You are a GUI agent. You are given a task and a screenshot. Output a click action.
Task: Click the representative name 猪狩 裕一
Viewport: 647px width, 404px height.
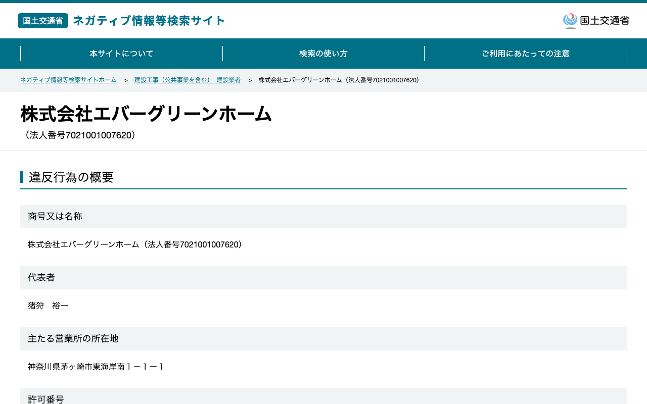click(x=48, y=306)
